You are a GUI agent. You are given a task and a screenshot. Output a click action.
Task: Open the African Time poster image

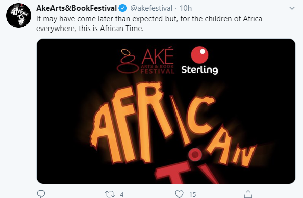[166, 111]
